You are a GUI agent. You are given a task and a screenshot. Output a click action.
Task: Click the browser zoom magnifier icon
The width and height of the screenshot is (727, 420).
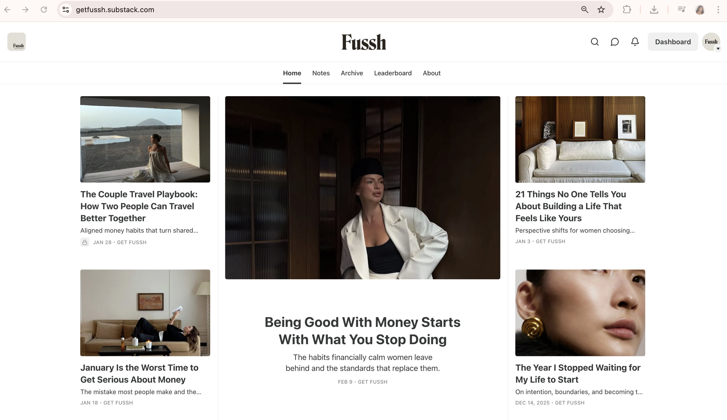585,10
